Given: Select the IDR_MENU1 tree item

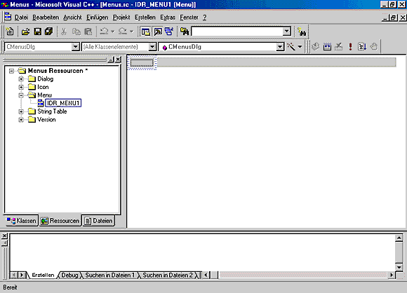Looking at the screenshot, I should pyautogui.click(x=63, y=103).
